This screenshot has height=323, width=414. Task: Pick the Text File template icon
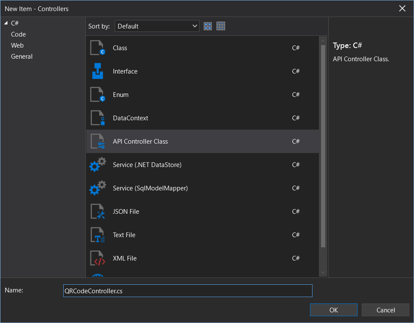coord(97,235)
